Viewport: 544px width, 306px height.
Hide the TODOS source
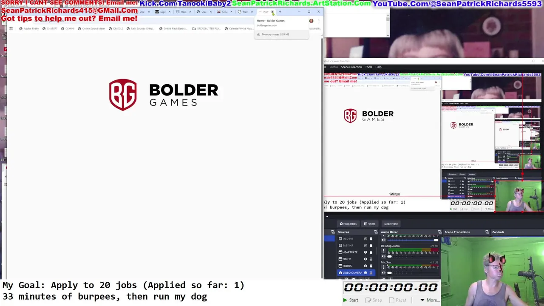click(365, 266)
